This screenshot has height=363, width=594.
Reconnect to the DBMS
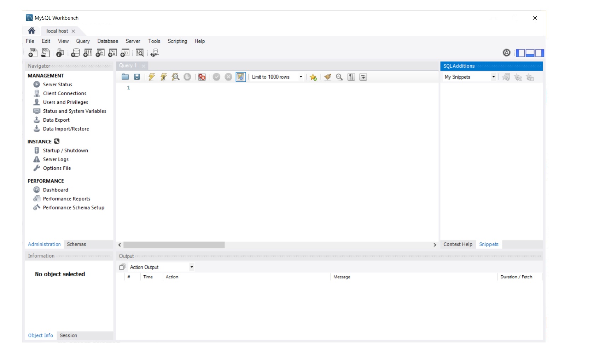(x=155, y=53)
